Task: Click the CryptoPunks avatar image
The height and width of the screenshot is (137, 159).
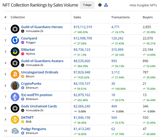Action: point(15,86)
